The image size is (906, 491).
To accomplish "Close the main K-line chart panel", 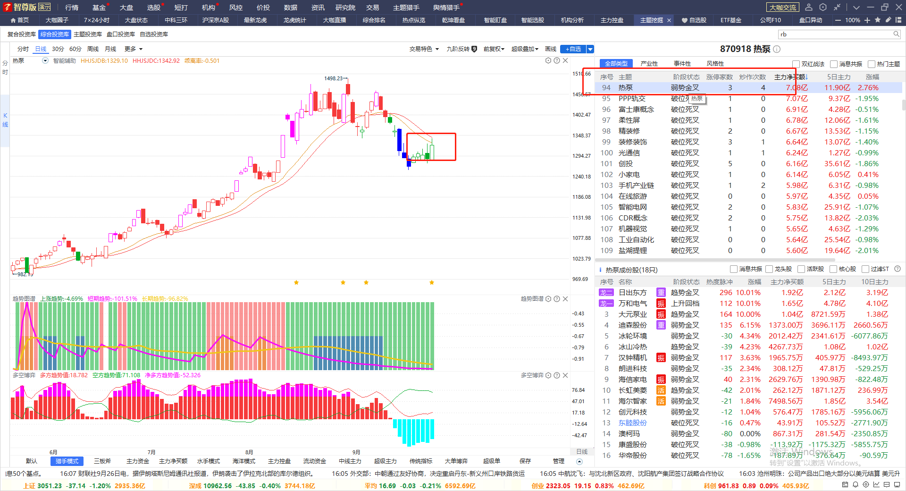I will [565, 60].
